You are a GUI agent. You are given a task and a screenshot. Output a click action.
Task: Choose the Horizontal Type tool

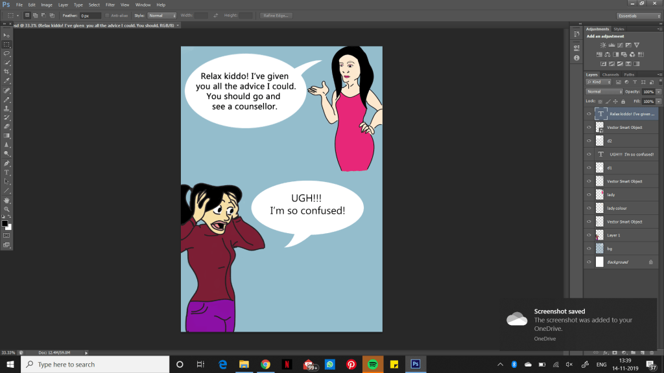click(6, 172)
